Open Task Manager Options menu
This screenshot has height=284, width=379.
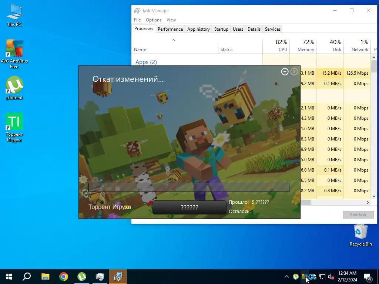(154, 20)
